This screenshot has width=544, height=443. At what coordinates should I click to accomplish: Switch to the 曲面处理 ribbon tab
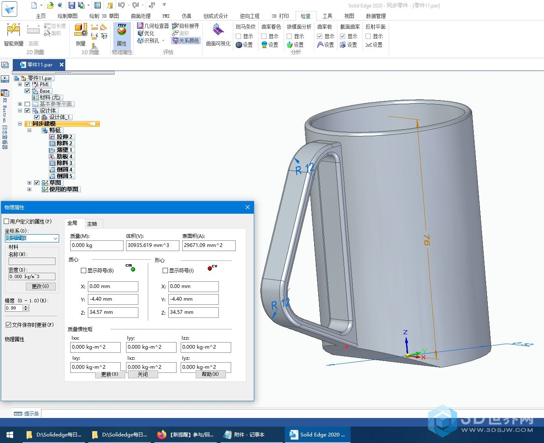141,16
